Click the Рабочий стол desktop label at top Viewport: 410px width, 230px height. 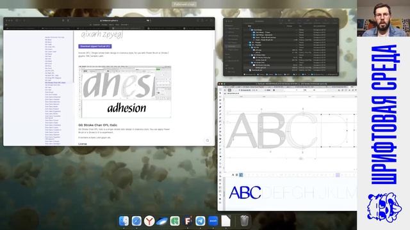(x=184, y=4)
